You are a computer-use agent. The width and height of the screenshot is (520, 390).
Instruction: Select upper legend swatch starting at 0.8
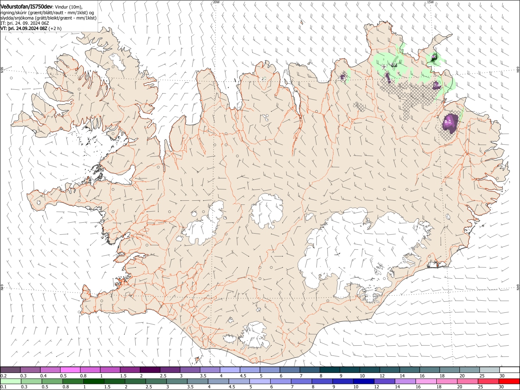pyautogui.click(x=90, y=370)
